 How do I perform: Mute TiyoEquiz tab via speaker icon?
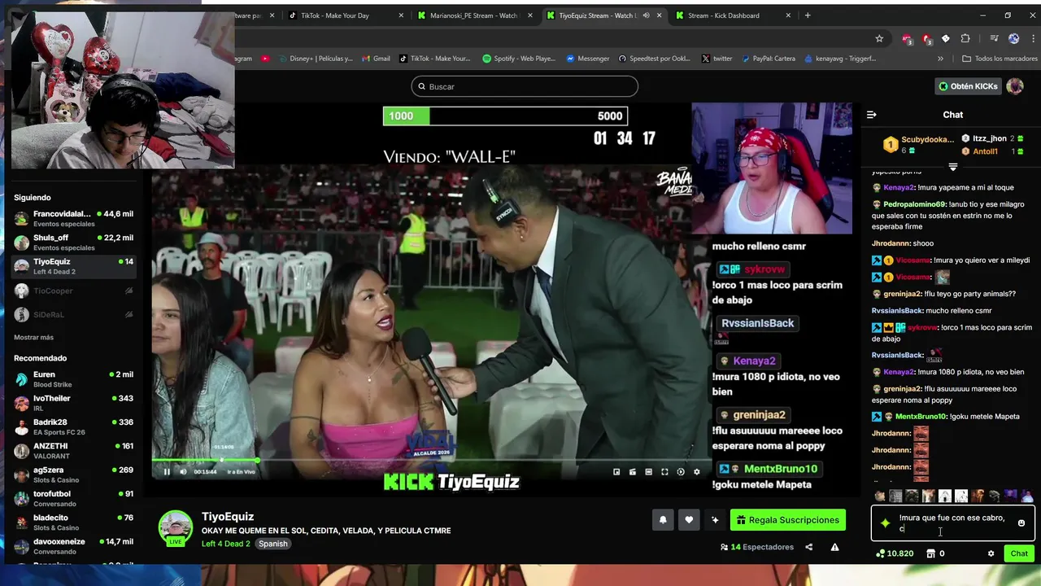(x=646, y=15)
